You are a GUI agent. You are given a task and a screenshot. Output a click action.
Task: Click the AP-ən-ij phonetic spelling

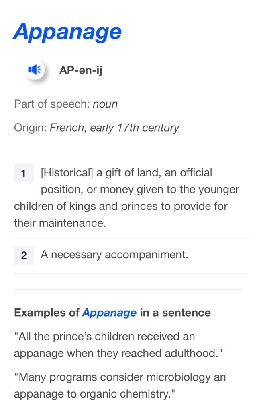[81, 70]
